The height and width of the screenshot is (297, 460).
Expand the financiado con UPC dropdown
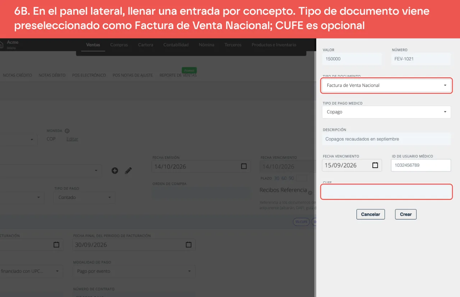point(31,271)
